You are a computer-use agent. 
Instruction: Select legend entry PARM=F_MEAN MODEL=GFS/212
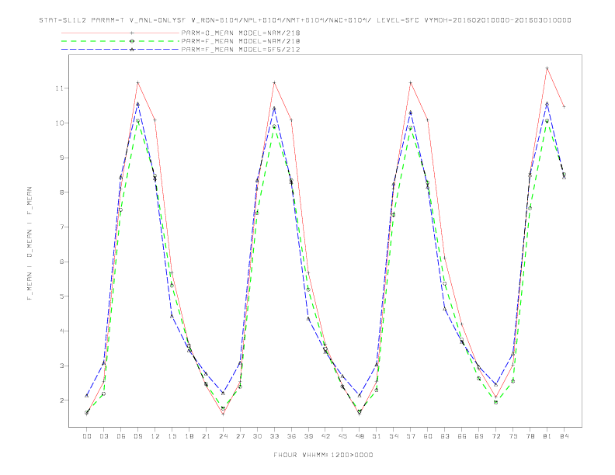coord(241,50)
